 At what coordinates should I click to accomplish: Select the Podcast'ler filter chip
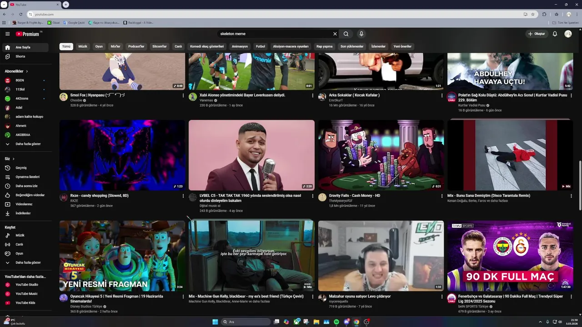coord(136,46)
